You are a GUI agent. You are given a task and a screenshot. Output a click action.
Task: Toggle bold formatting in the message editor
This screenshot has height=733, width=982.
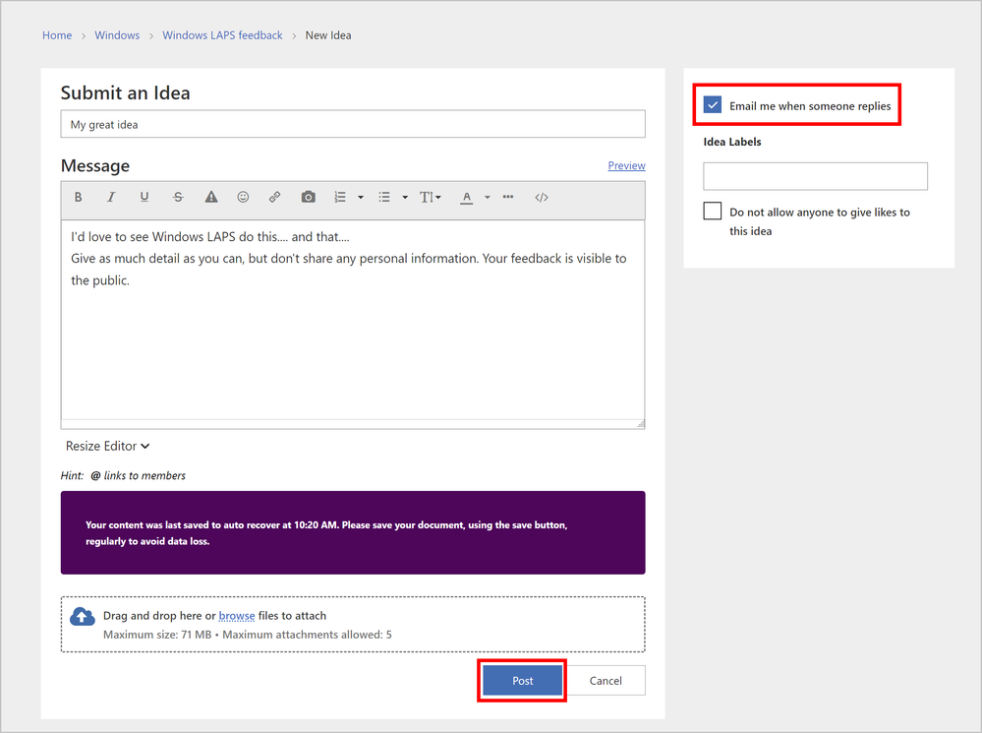tap(79, 198)
